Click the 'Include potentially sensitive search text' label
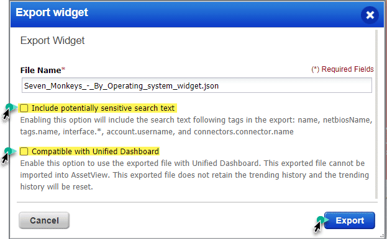Viewport: 387px width, 239px height. [103, 108]
